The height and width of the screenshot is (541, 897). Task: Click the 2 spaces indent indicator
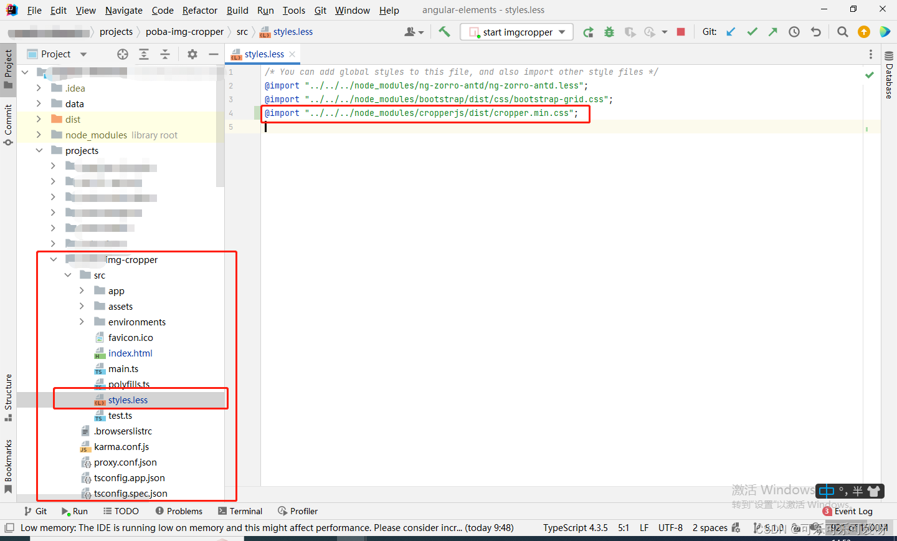710,528
